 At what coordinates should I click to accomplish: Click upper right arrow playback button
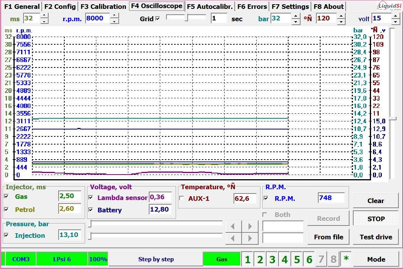(x=250, y=226)
